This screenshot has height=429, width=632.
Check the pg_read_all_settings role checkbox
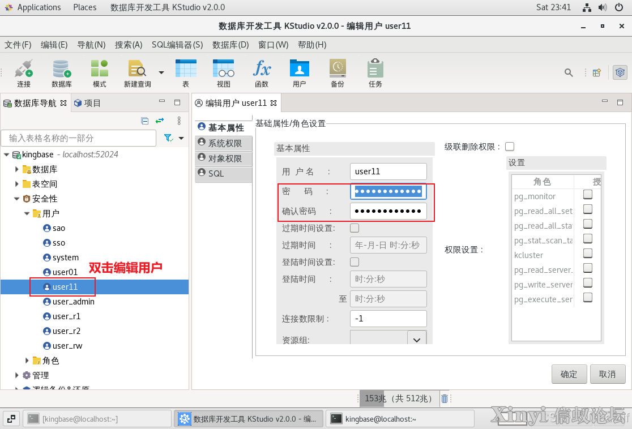pyautogui.click(x=588, y=209)
